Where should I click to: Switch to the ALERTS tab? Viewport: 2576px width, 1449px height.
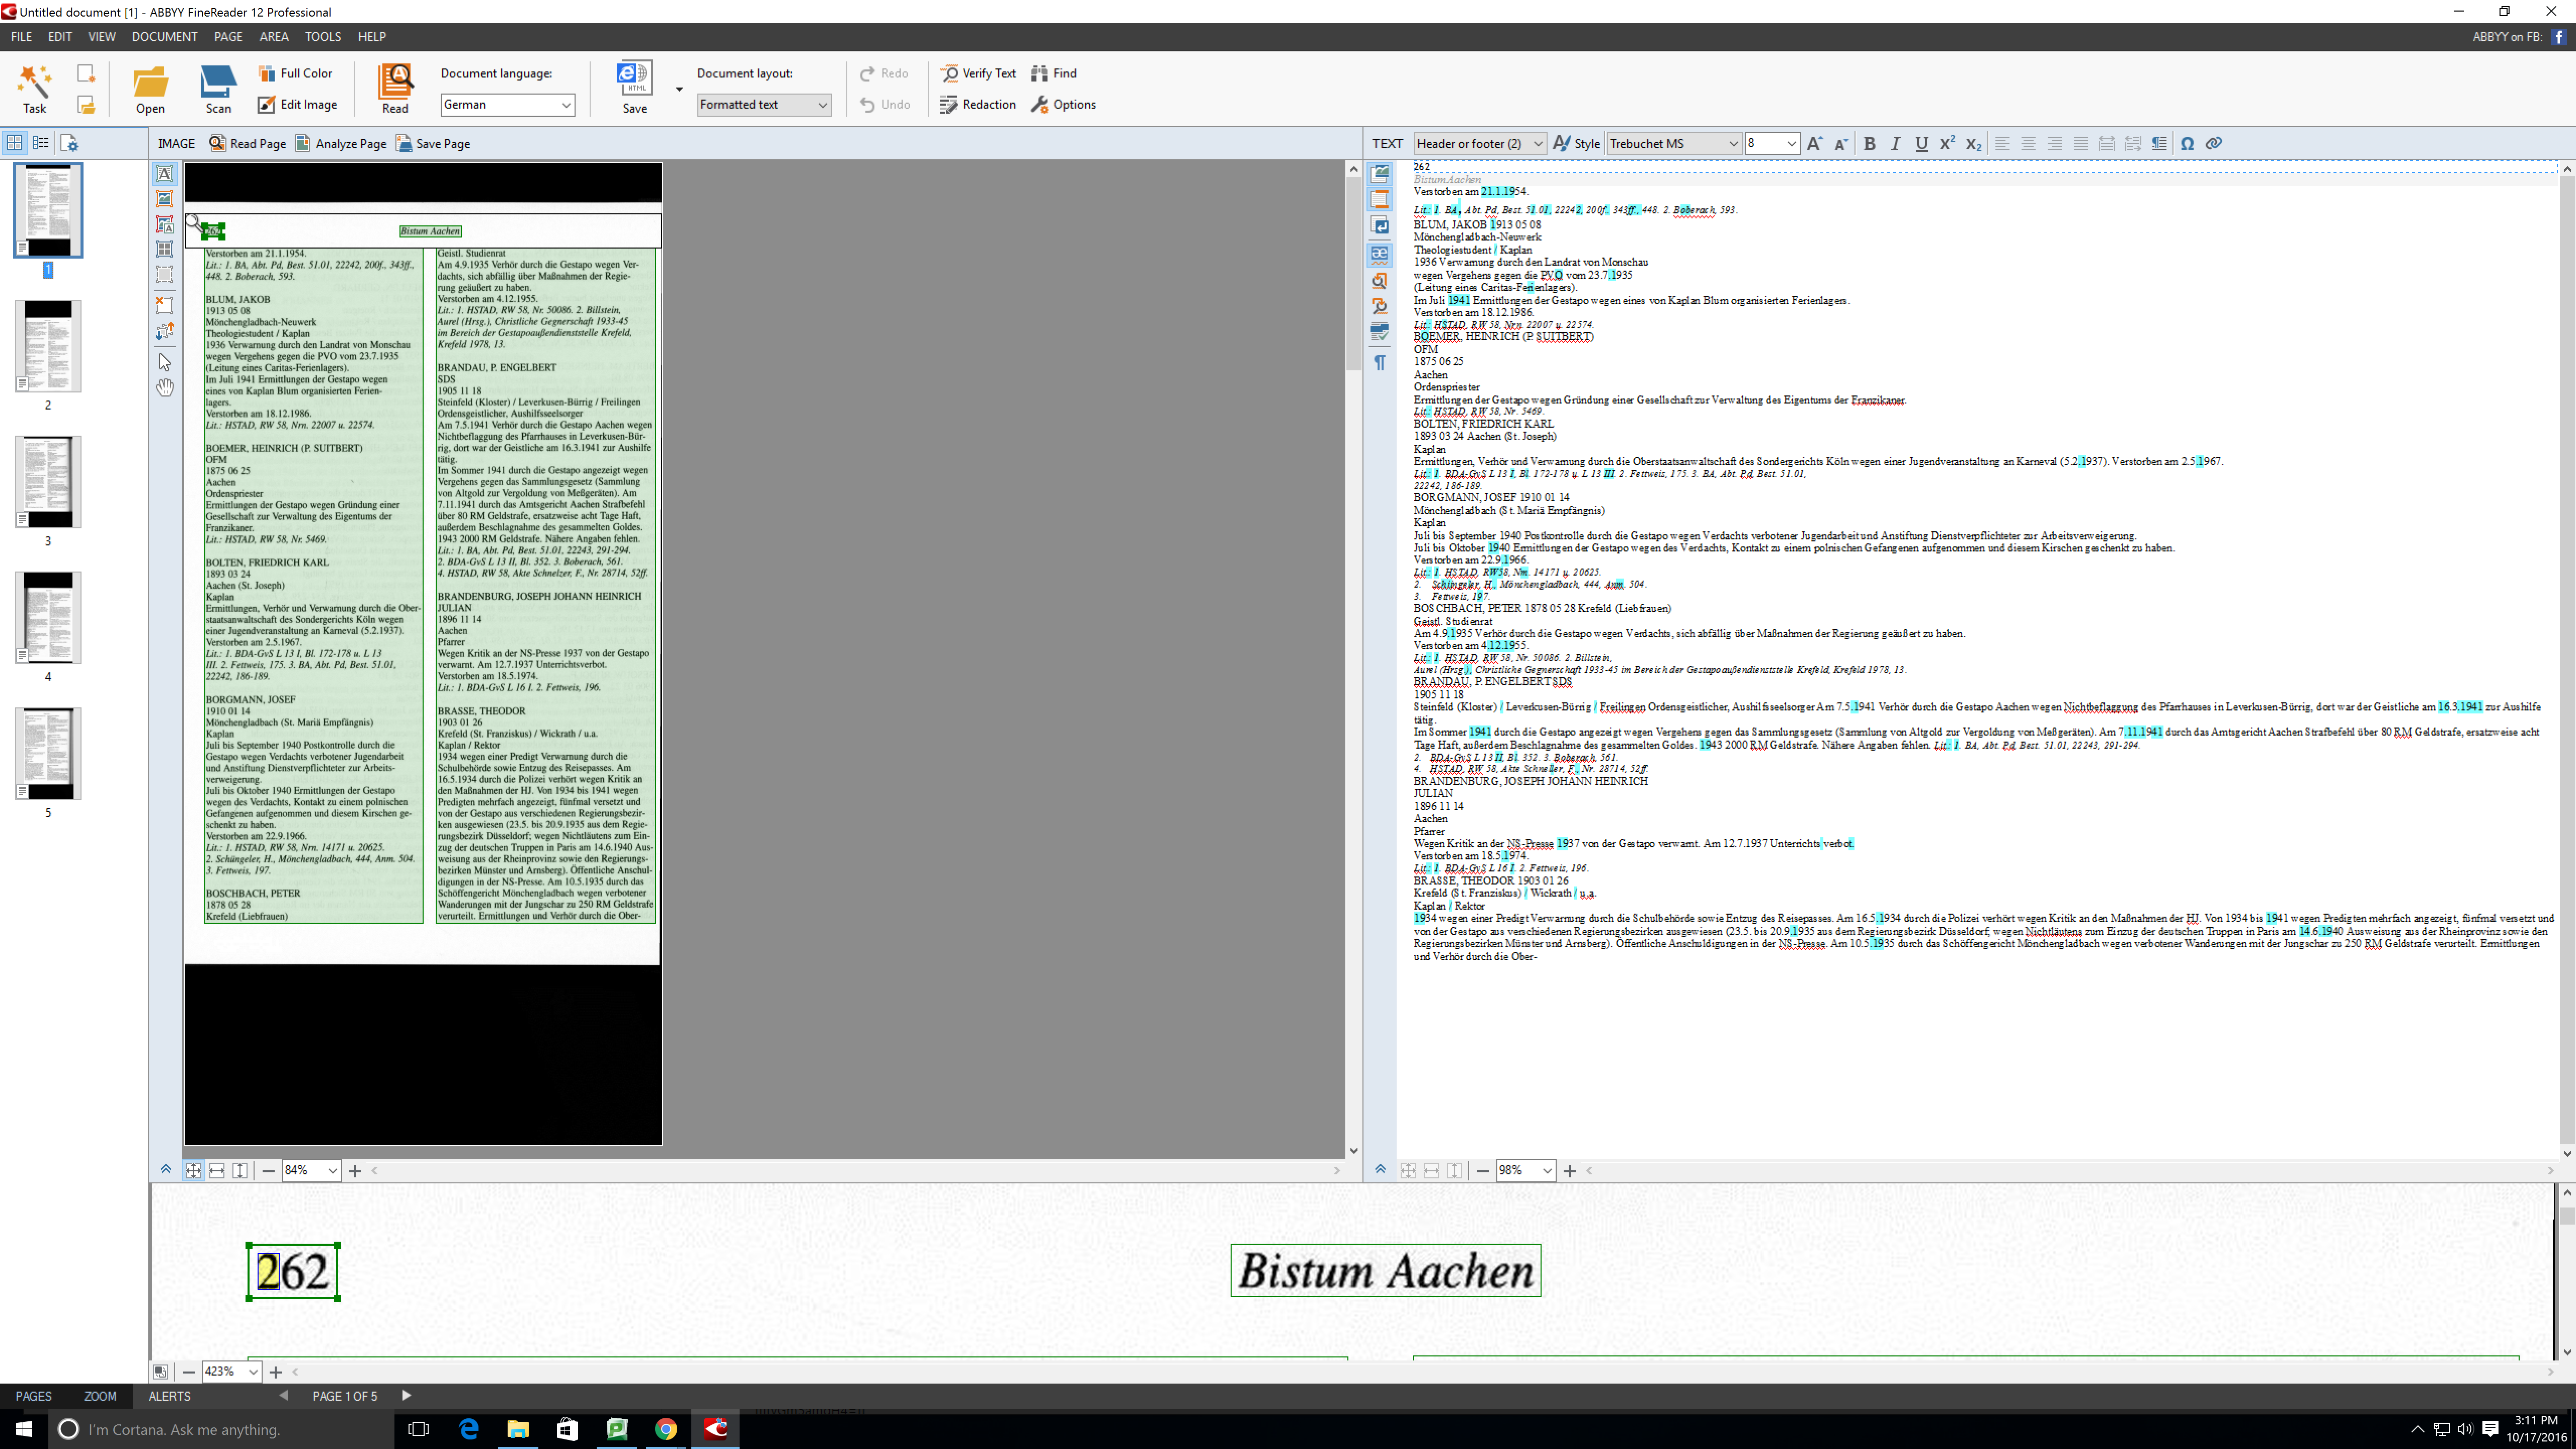tap(169, 1396)
